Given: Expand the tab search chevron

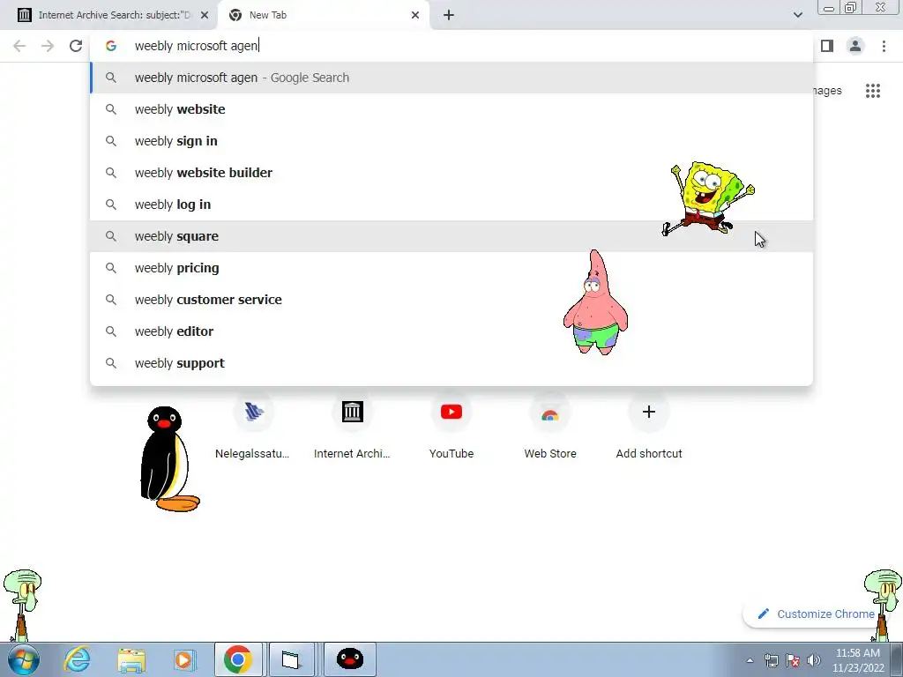Looking at the screenshot, I should pyautogui.click(x=797, y=15).
